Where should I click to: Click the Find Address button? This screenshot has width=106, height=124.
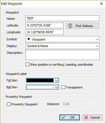[83, 26]
